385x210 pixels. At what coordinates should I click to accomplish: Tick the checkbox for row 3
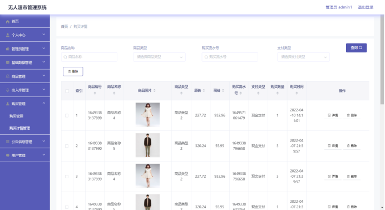[x=67, y=177]
